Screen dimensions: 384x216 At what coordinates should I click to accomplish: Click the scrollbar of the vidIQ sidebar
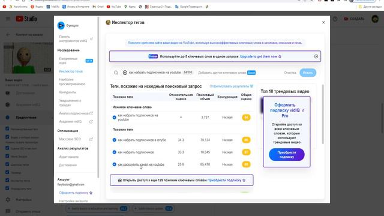(x=98, y=98)
